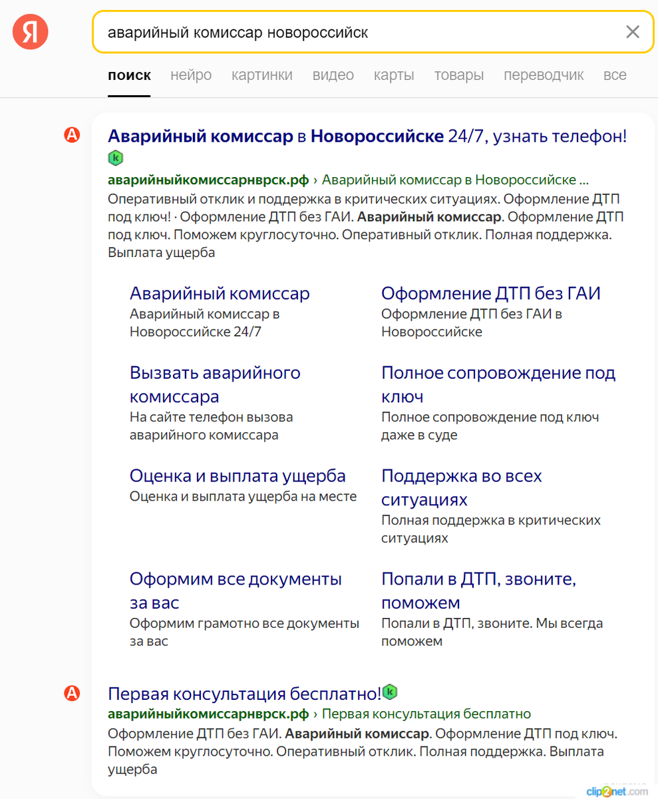Click the green Kaspersky badge under the first result title

[x=116, y=158]
